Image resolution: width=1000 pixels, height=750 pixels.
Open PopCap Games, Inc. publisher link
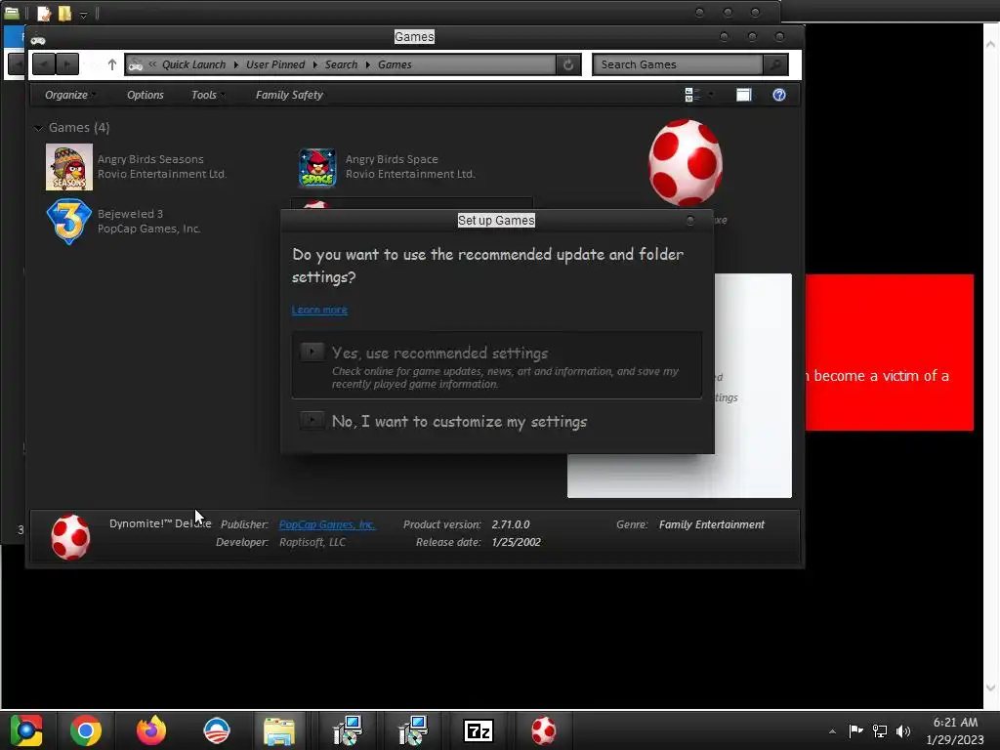[327, 524]
